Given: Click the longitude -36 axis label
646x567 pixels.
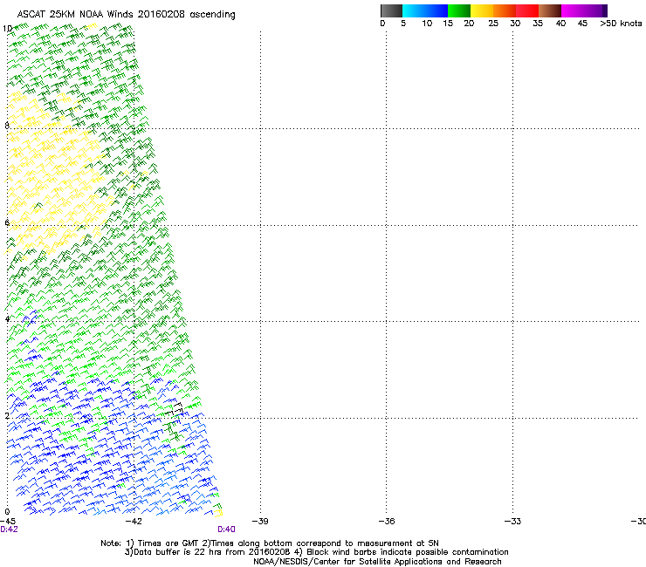Looking at the screenshot, I should tap(387, 522).
